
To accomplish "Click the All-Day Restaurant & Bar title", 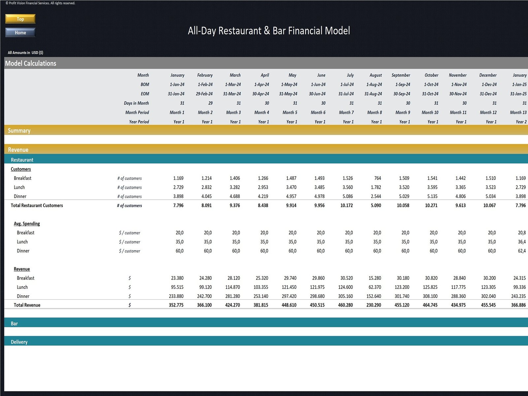I will 269,31.
